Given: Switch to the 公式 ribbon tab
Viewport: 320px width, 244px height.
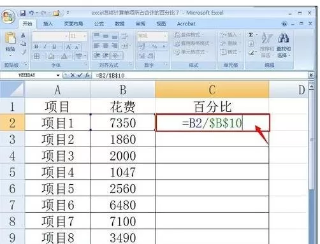Looking at the screenshot, I should [99, 24].
